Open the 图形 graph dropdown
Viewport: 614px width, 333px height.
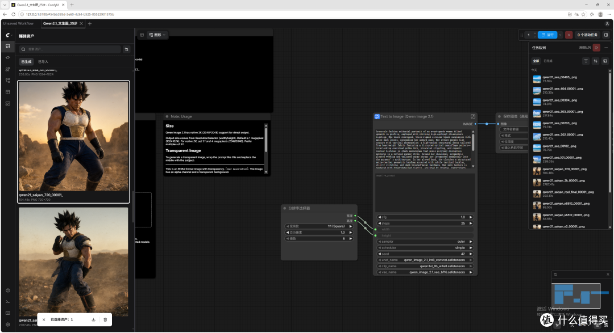[157, 35]
